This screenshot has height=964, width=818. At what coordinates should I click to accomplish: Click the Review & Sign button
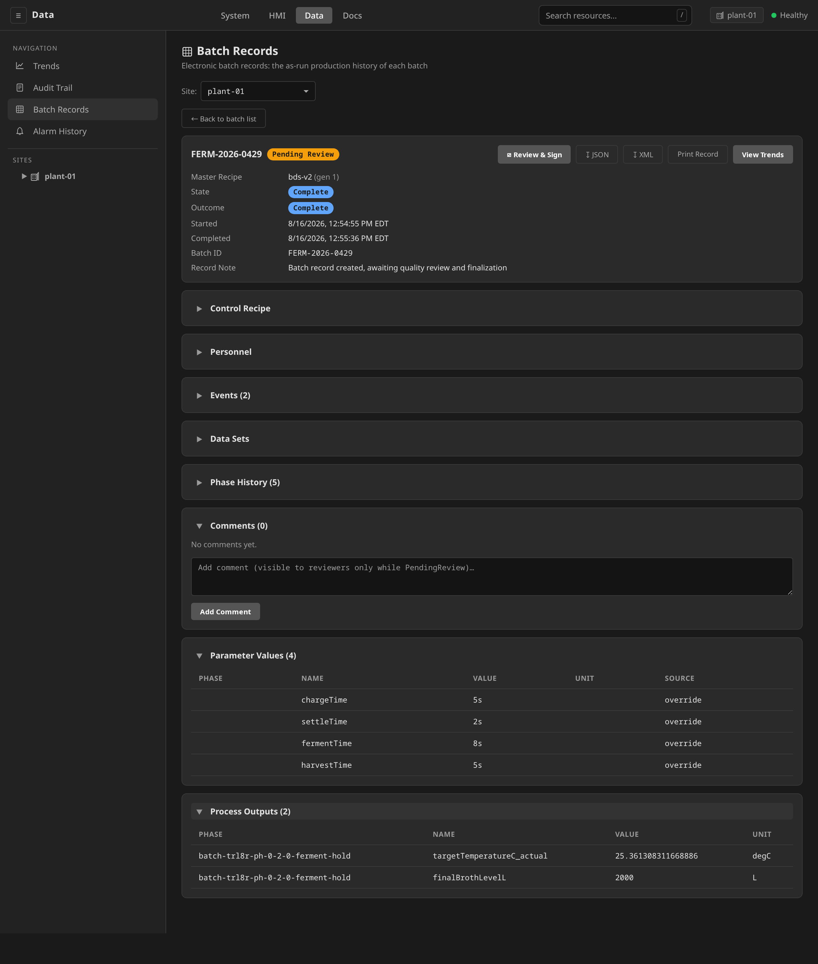pos(534,154)
